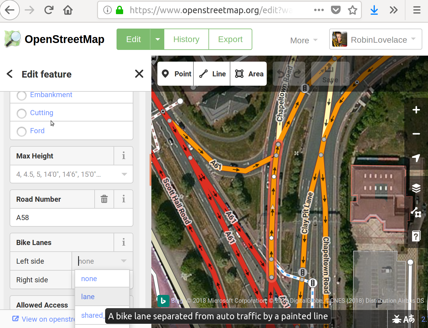This screenshot has width=428, height=328.
Task: Choose 'lane' bike lane option
Action: coord(102,297)
